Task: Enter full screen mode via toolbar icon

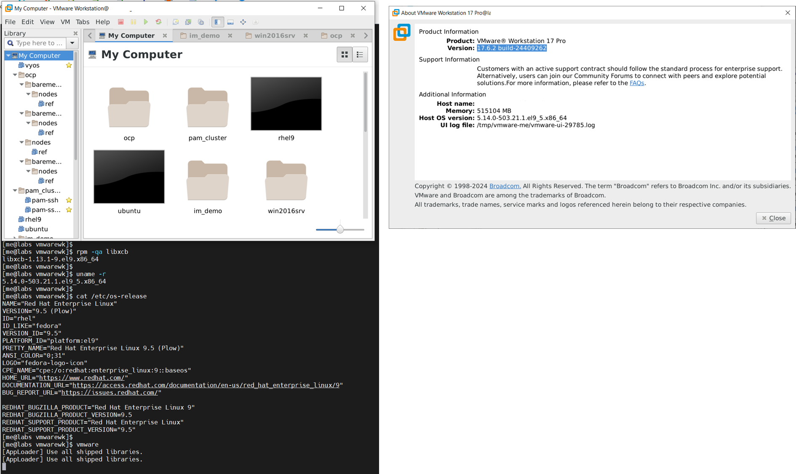Action: pos(243,22)
